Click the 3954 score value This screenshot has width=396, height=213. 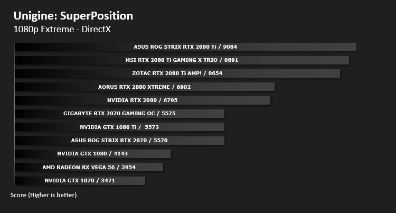(x=128, y=167)
